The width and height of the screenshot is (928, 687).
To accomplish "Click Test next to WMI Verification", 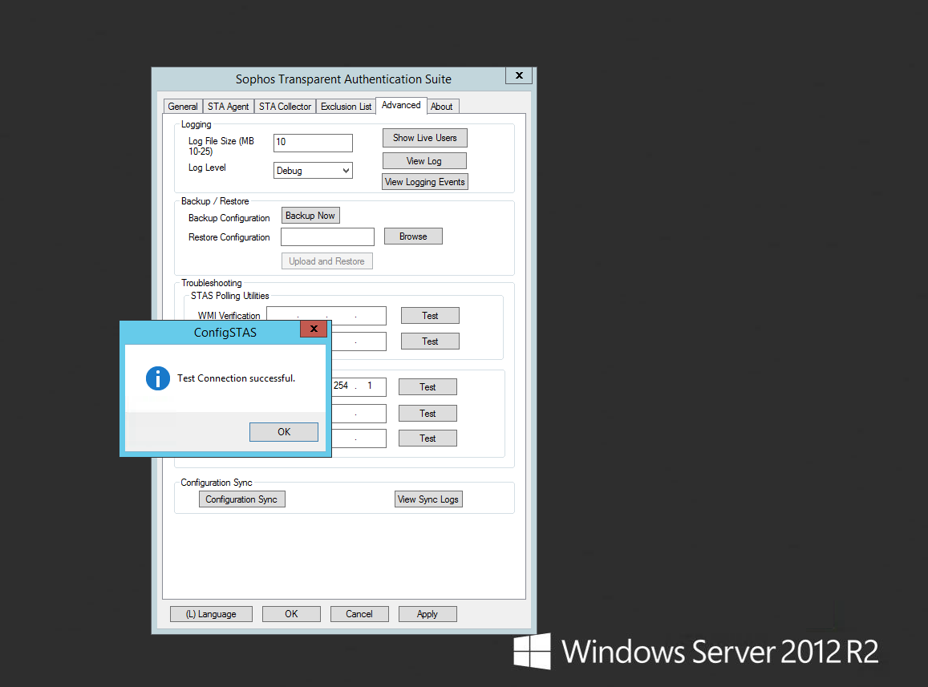I will (x=430, y=316).
